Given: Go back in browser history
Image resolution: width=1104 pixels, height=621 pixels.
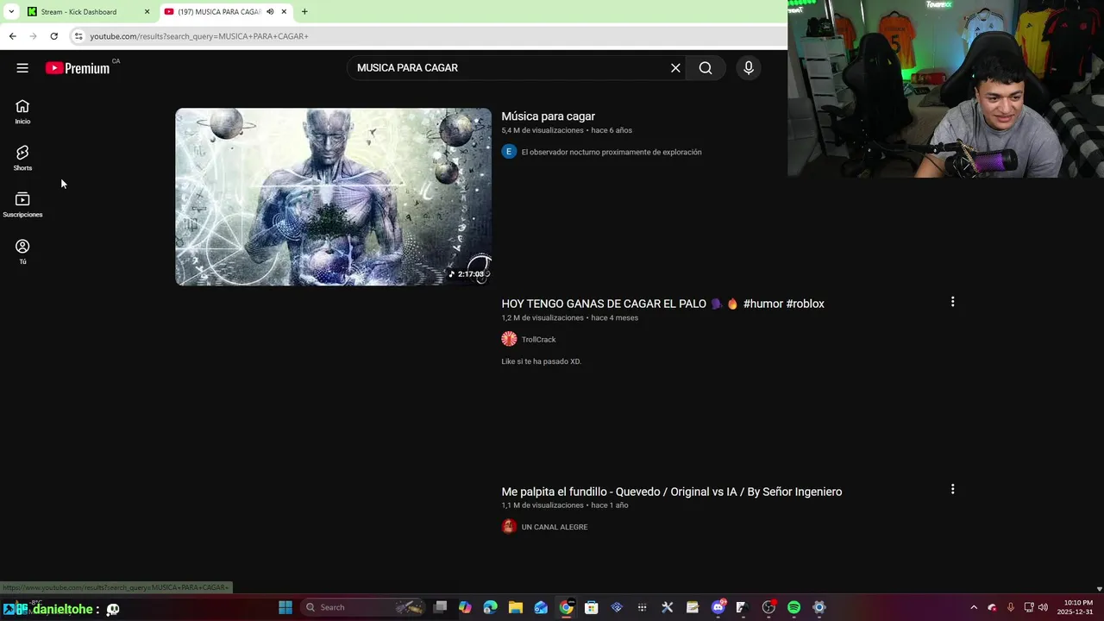Looking at the screenshot, I should (x=12, y=36).
